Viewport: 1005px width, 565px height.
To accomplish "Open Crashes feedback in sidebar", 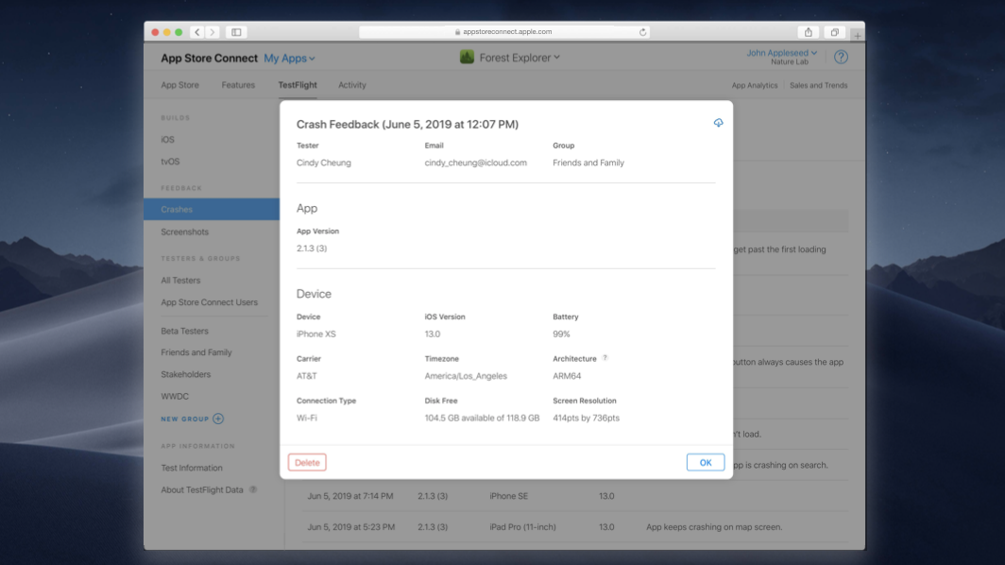I will click(x=212, y=209).
